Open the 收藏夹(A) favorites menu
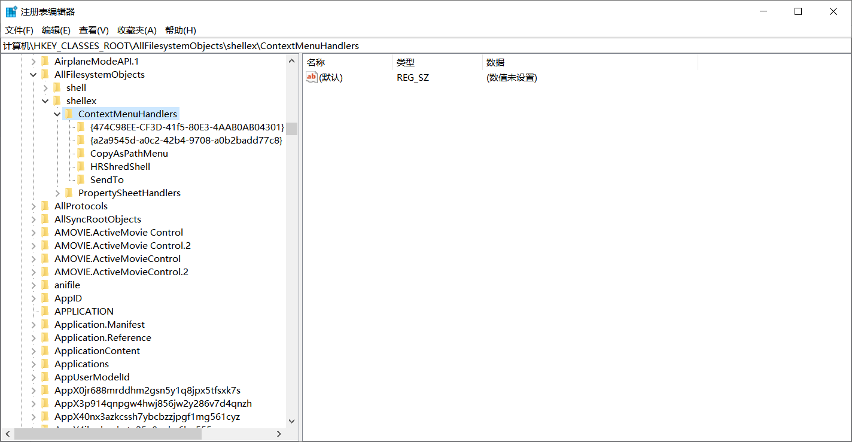Screen dimensions: 852x442 [x=136, y=31]
